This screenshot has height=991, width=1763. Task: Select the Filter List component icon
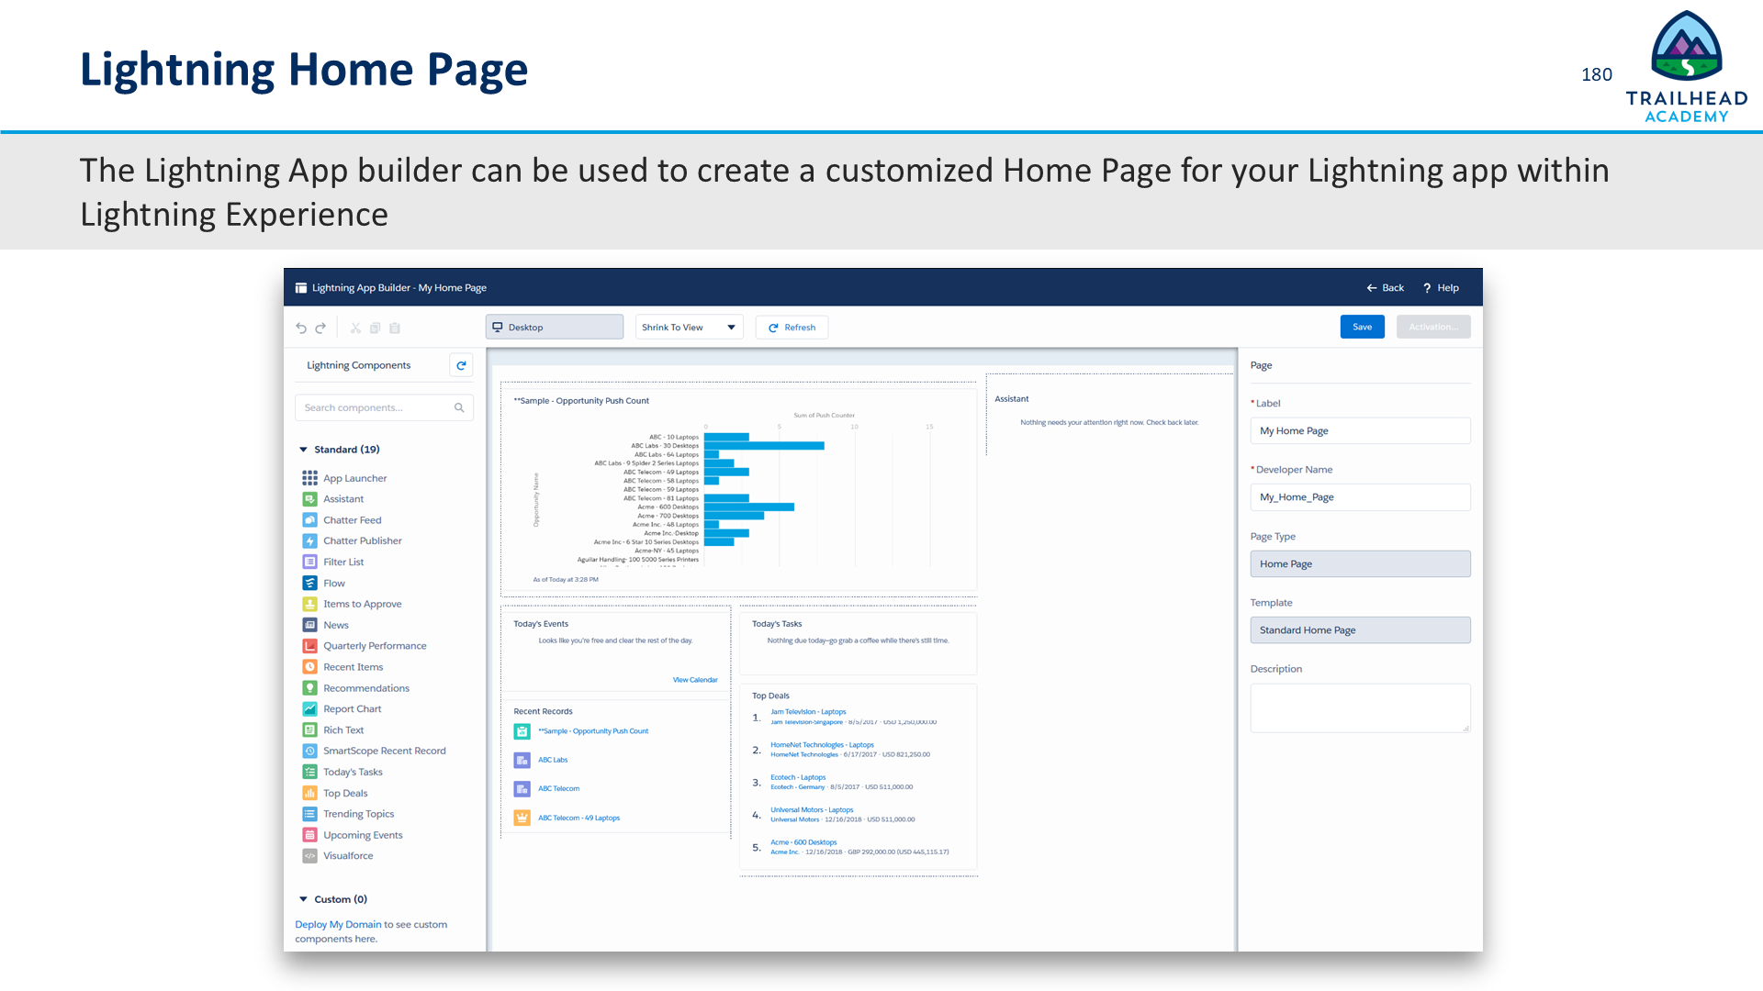coord(310,562)
